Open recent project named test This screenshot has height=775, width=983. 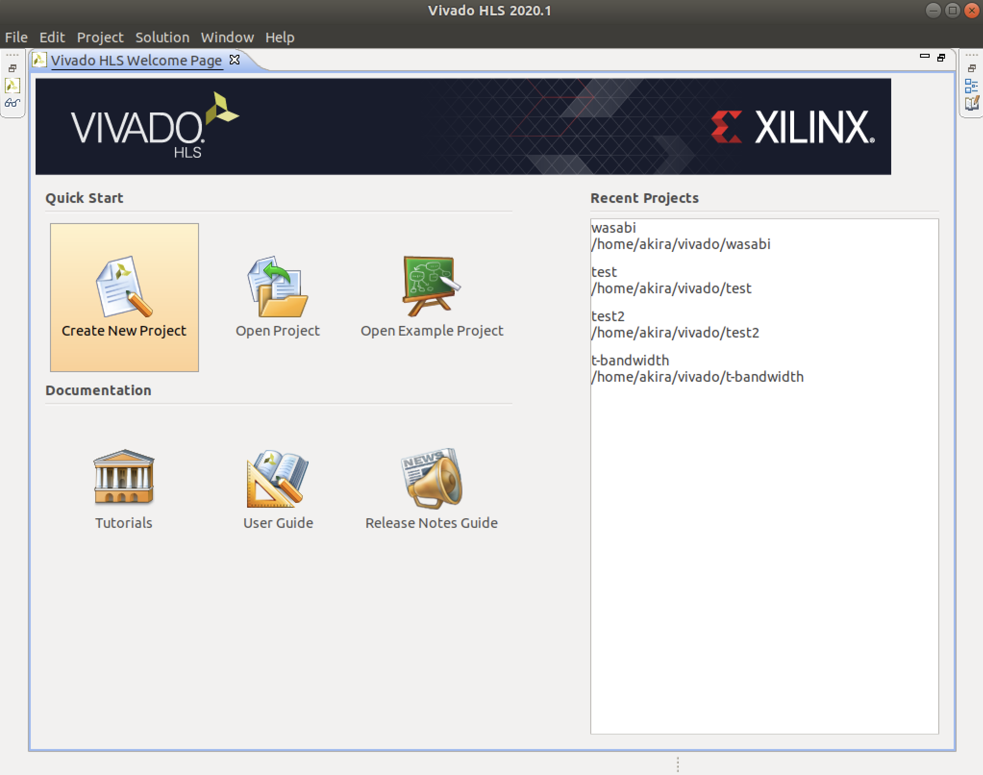pos(604,272)
